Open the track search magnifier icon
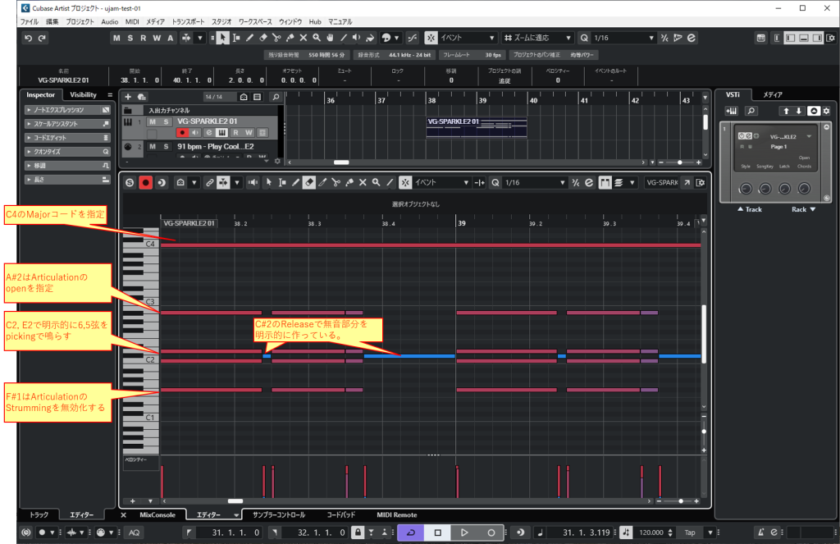 (x=276, y=97)
